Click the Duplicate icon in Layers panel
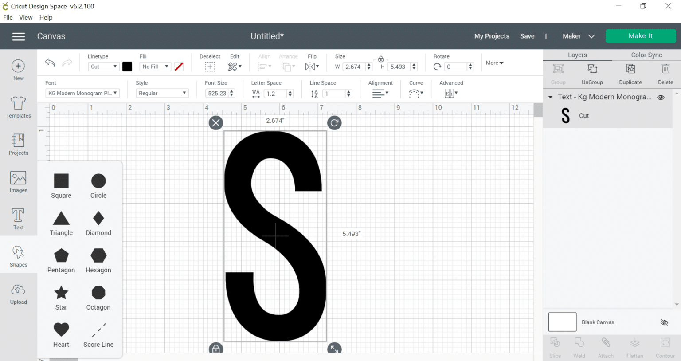 tap(630, 73)
